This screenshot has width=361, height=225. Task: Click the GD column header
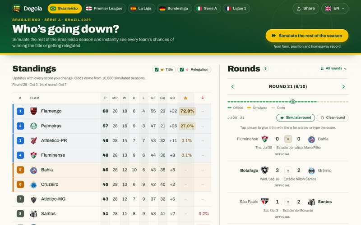coord(172,98)
